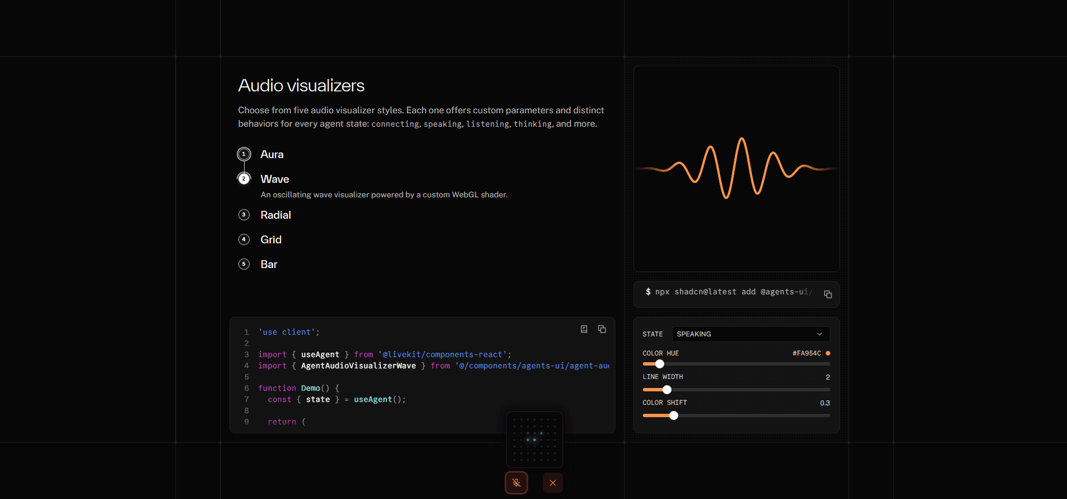
Task: Click the 'use client' code line
Action: pos(289,332)
